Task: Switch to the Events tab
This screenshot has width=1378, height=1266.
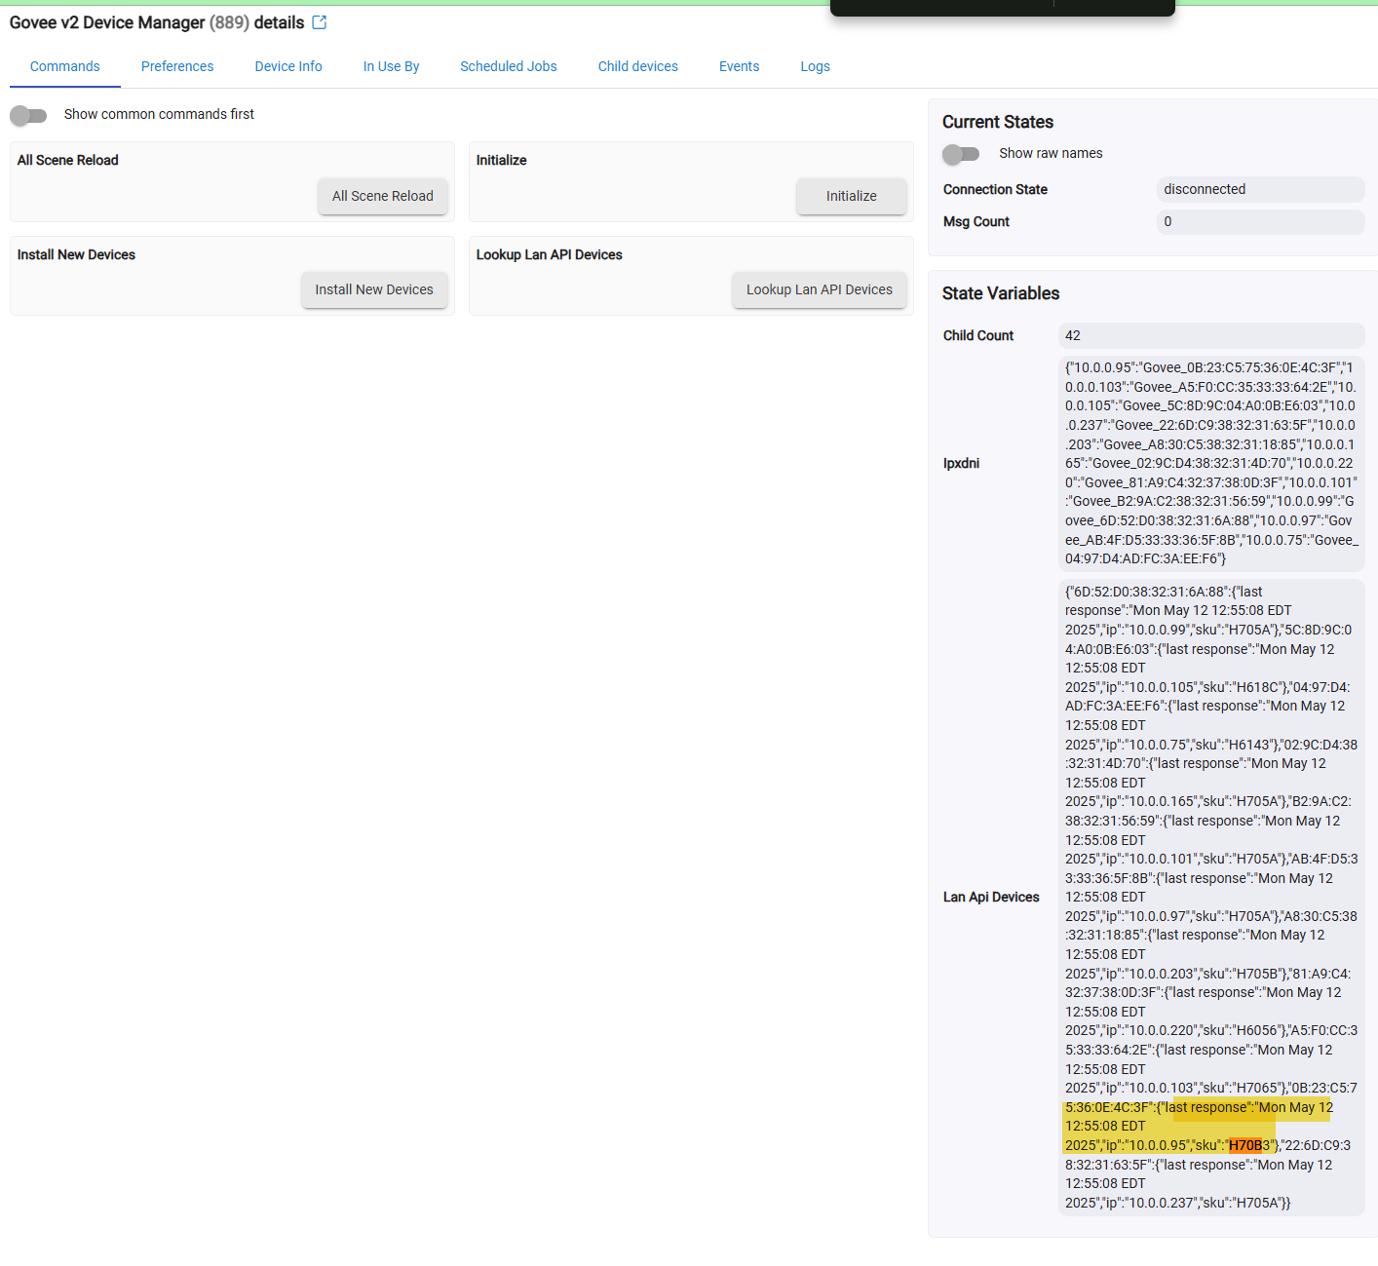Action: (739, 66)
